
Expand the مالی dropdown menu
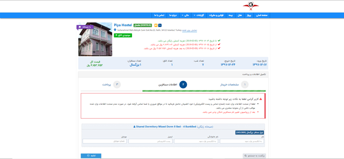point(185,15)
